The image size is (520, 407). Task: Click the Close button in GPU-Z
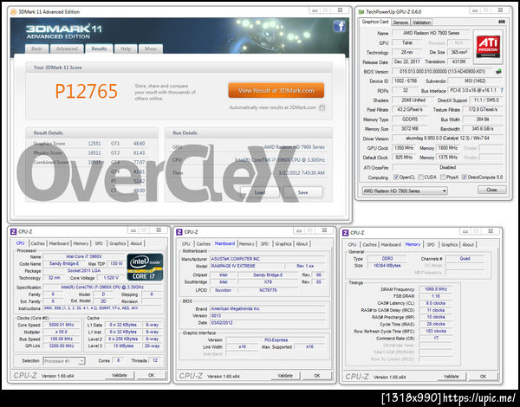(x=491, y=190)
